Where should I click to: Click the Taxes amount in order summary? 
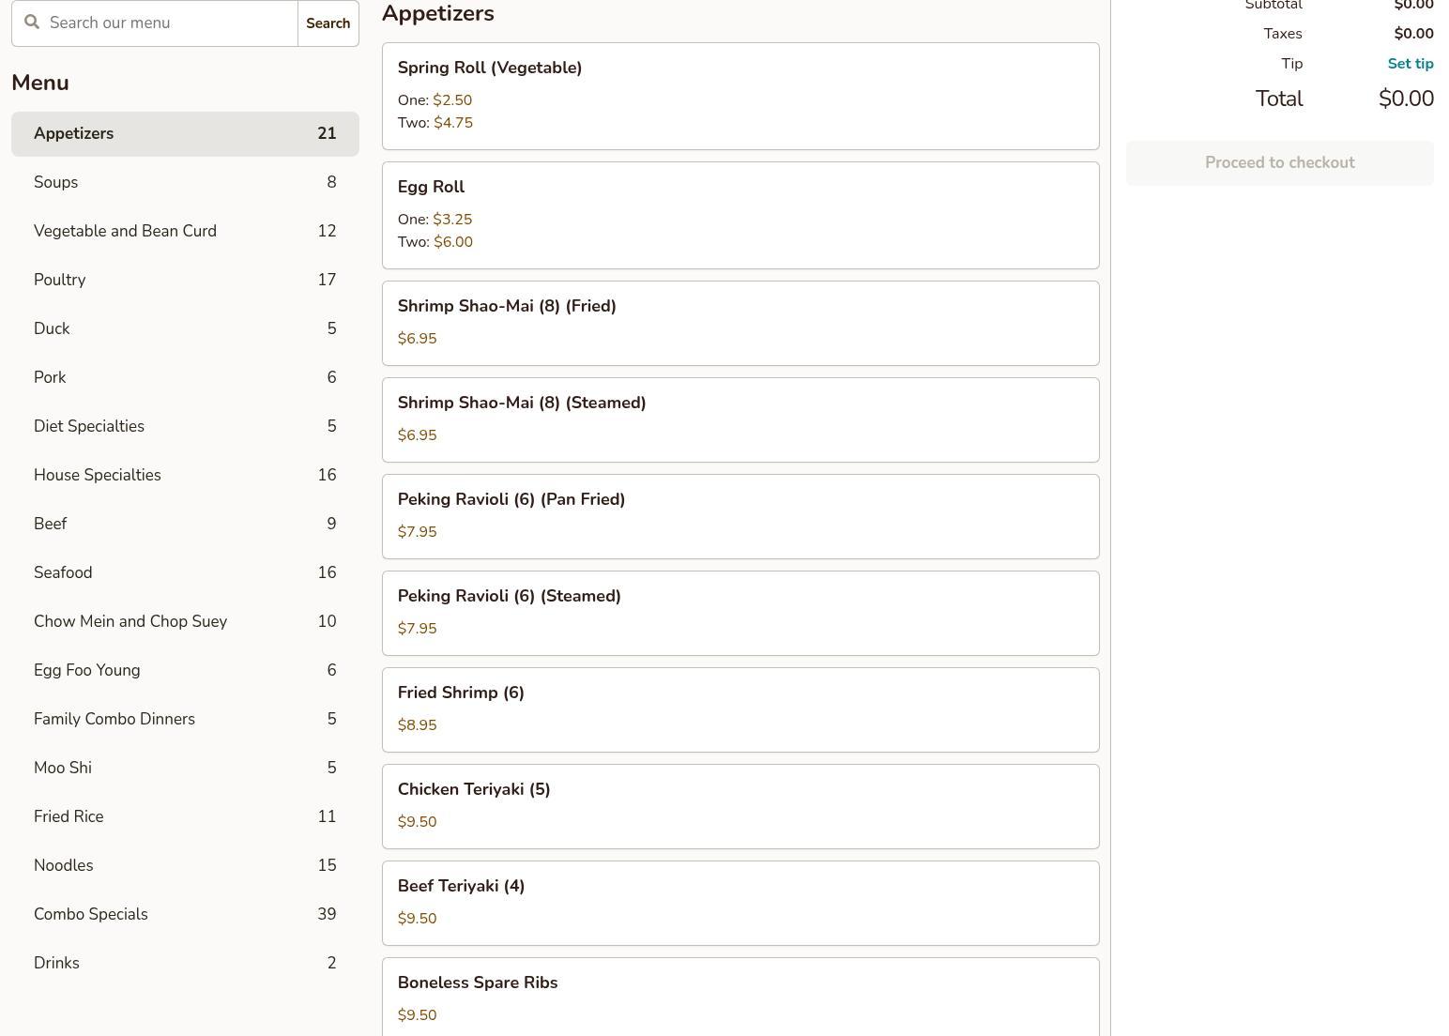(x=1413, y=34)
